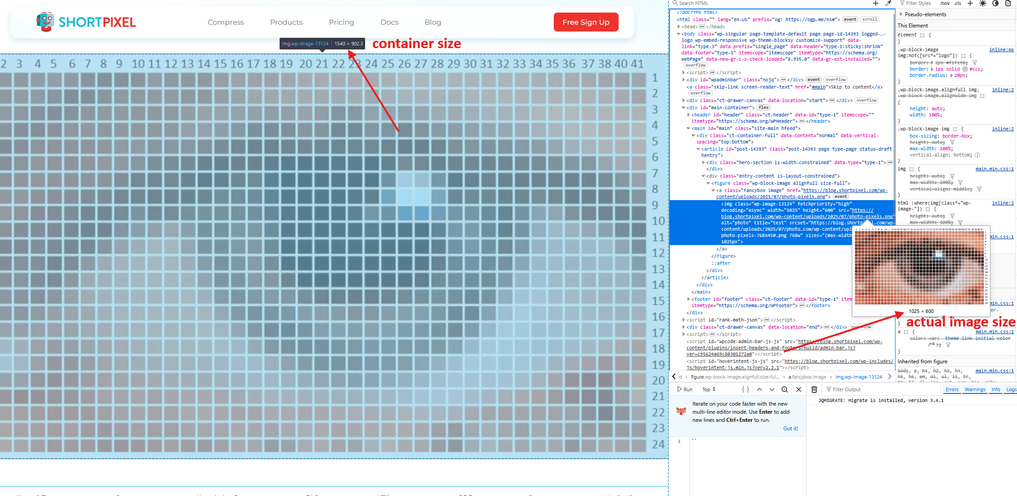Toggle the .cls classes panel
The height and width of the screenshot is (496, 1017).
958,3
